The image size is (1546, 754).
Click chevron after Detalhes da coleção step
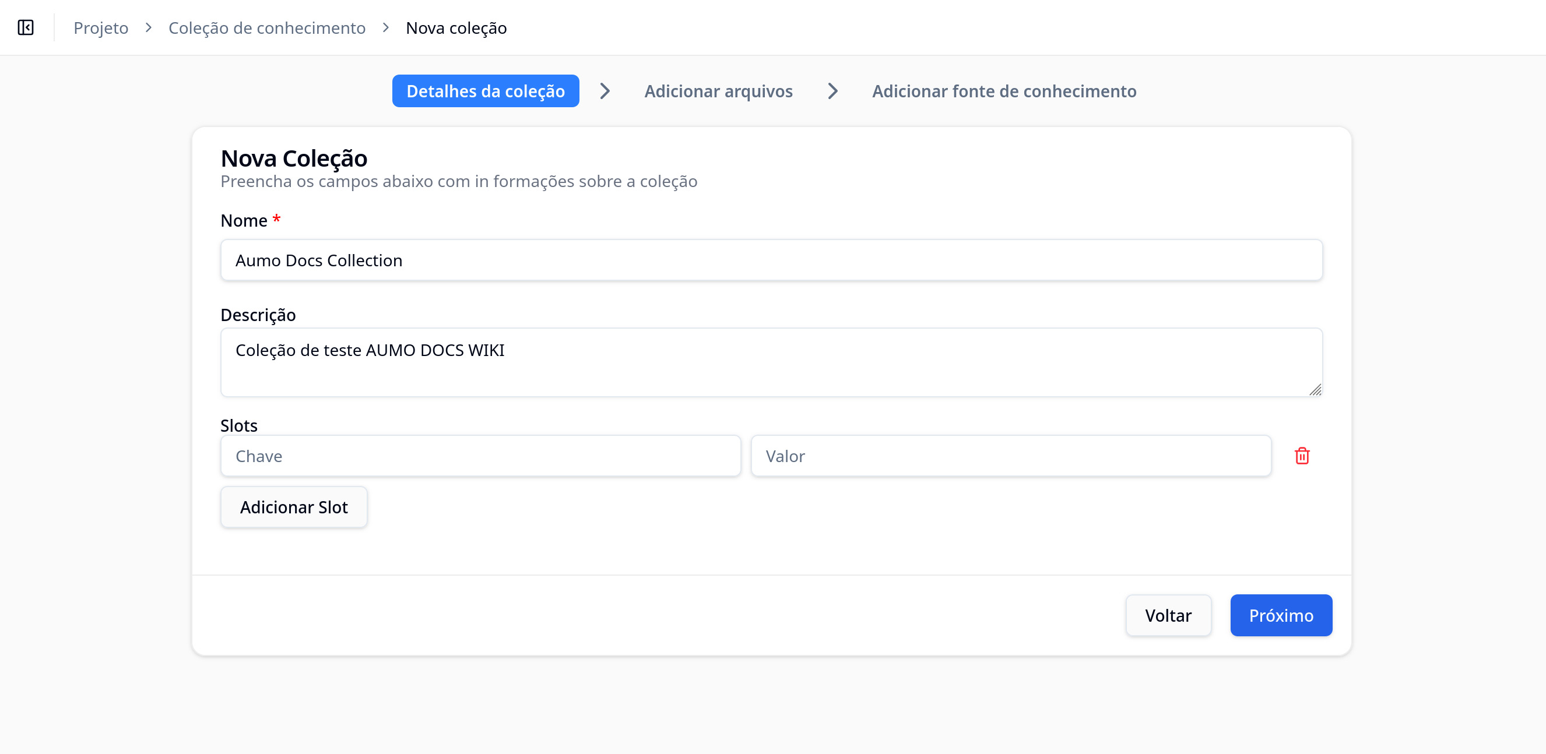pos(605,91)
